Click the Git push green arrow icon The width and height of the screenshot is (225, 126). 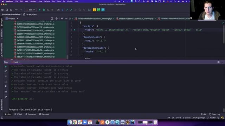[71, 10]
